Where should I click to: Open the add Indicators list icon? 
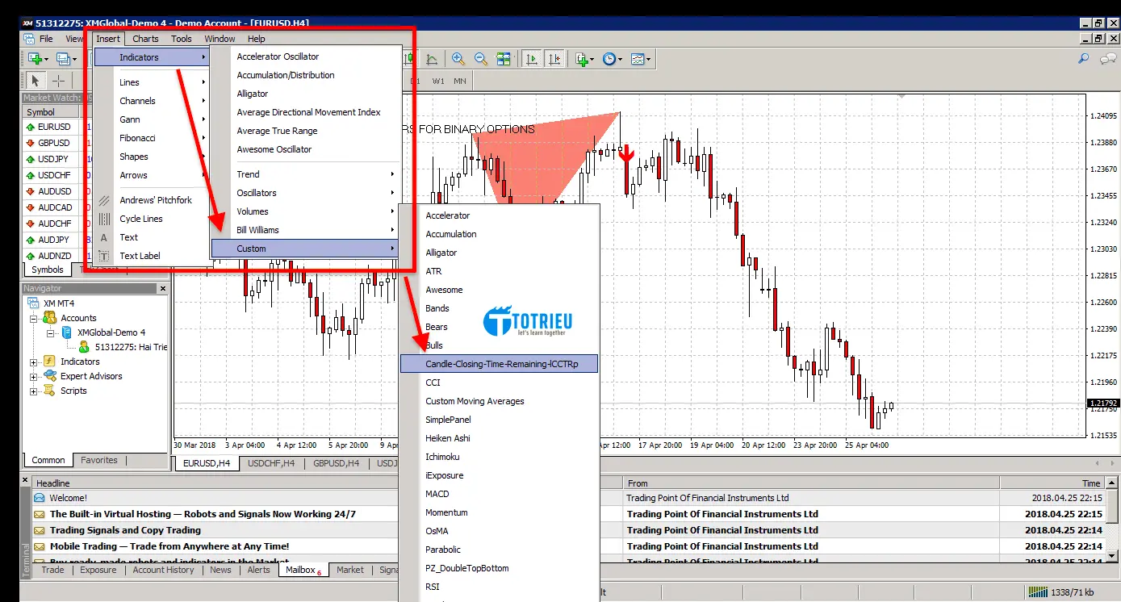click(x=581, y=59)
